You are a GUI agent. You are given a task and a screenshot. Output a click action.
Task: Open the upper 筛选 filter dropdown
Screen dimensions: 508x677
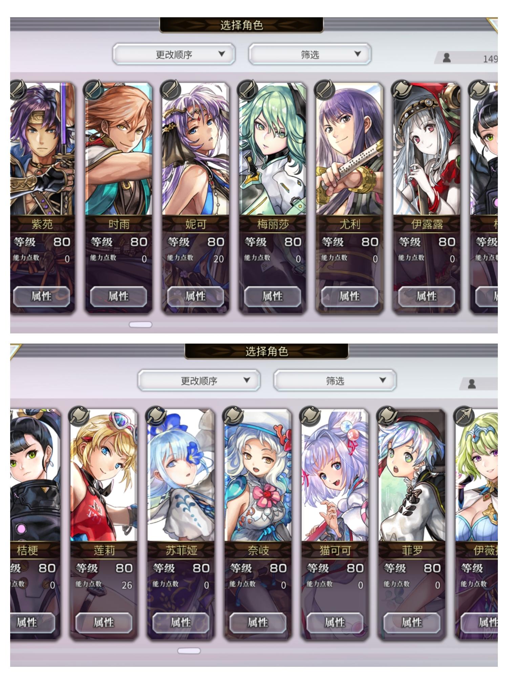(x=310, y=54)
